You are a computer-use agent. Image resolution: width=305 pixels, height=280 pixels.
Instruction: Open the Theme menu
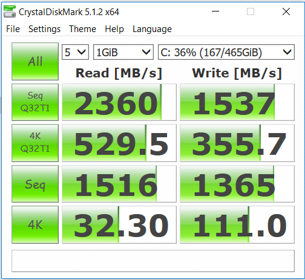coord(82,29)
